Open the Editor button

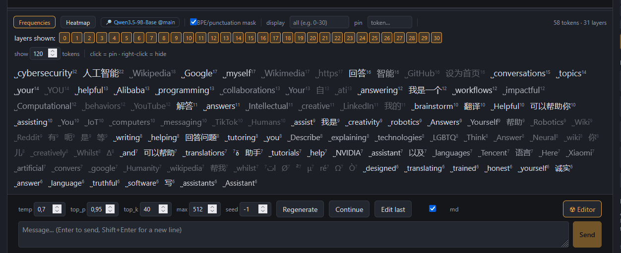(582, 209)
